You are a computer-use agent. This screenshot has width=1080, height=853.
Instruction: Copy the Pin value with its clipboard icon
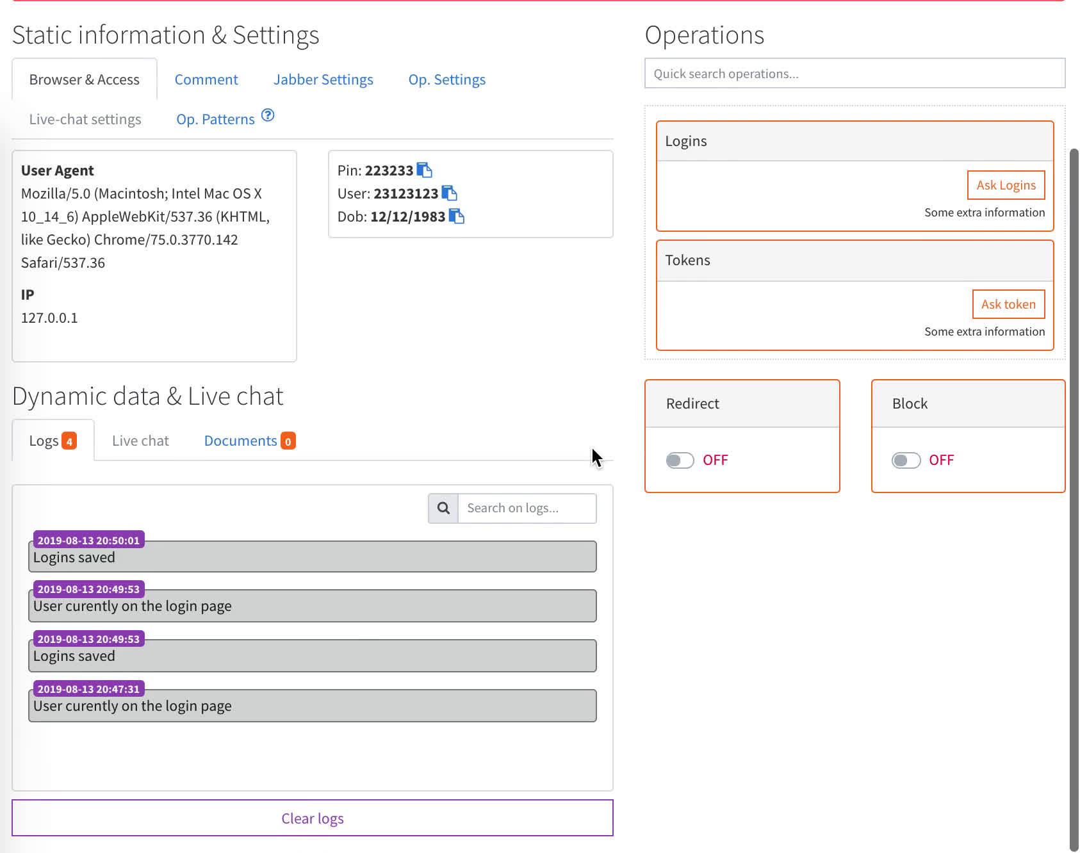tap(424, 170)
